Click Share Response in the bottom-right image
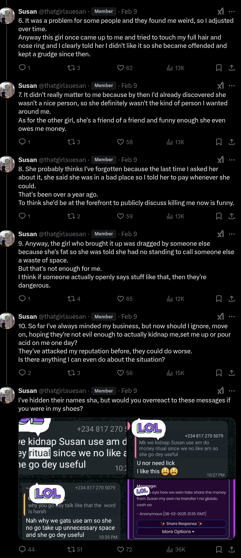This screenshot has height=558, width=241. click(181, 523)
